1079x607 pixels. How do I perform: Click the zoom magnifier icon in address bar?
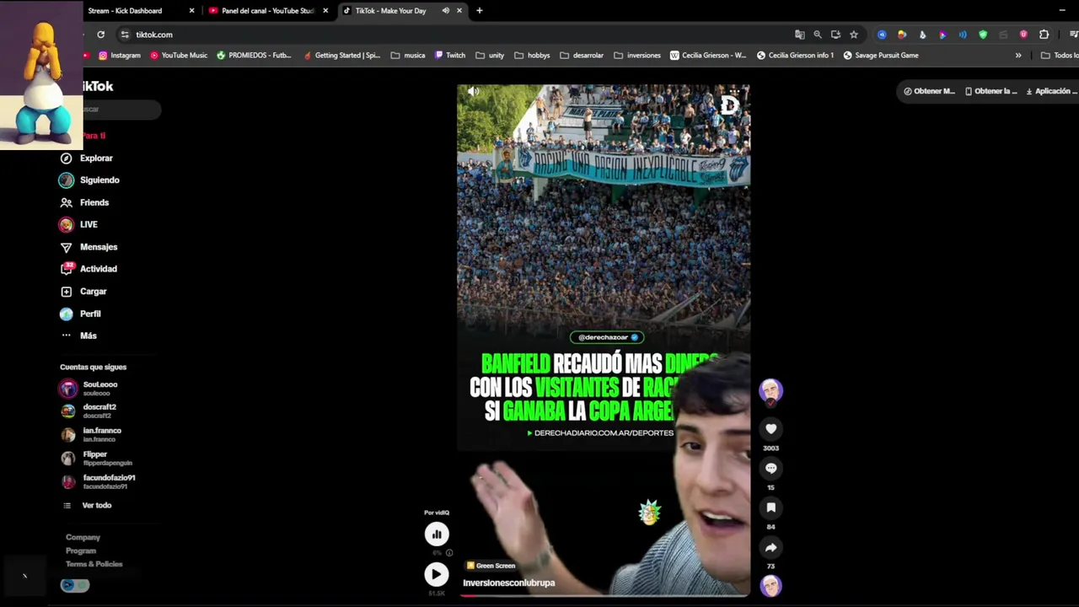(x=817, y=35)
